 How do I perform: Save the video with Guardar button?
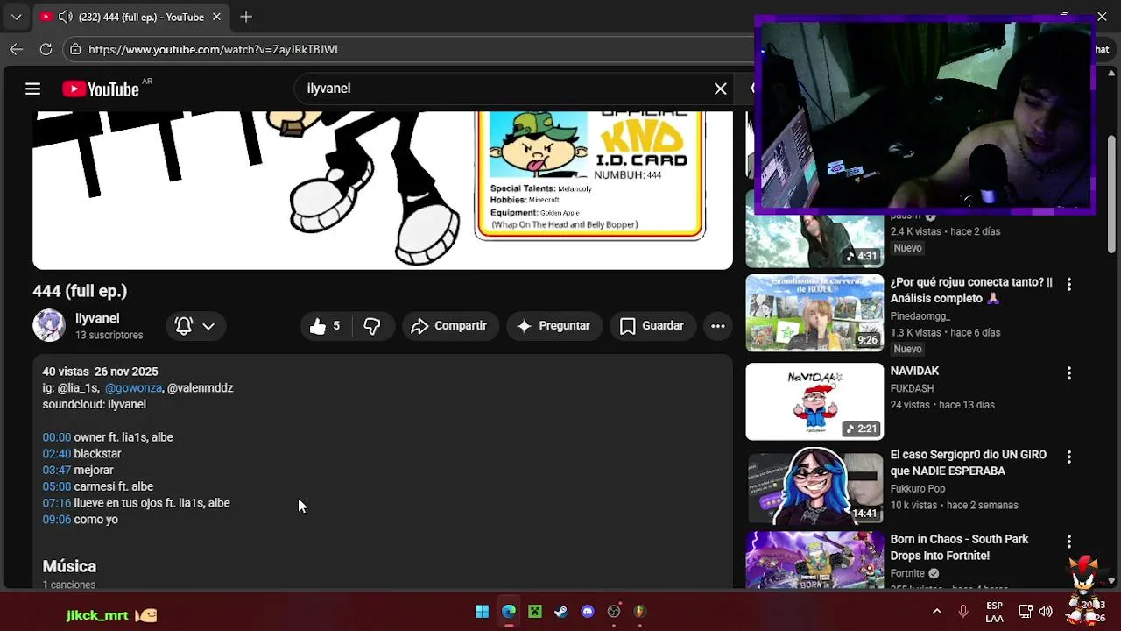click(x=652, y=326)
